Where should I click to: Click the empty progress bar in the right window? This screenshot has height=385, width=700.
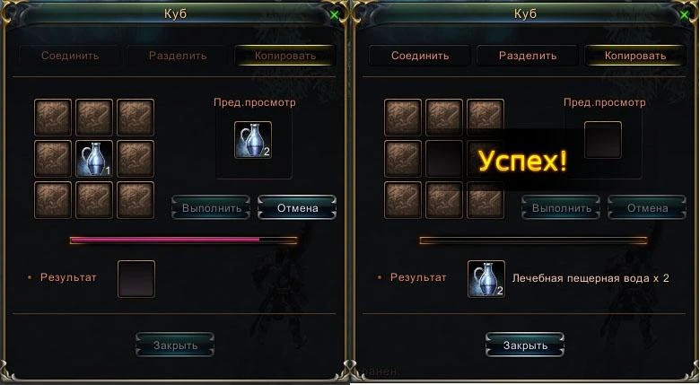click(533, 241)
